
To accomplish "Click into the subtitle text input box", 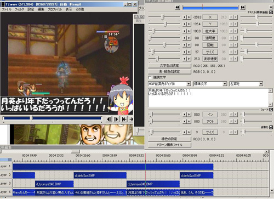I will pyautogui.click(x=208, y=98).
